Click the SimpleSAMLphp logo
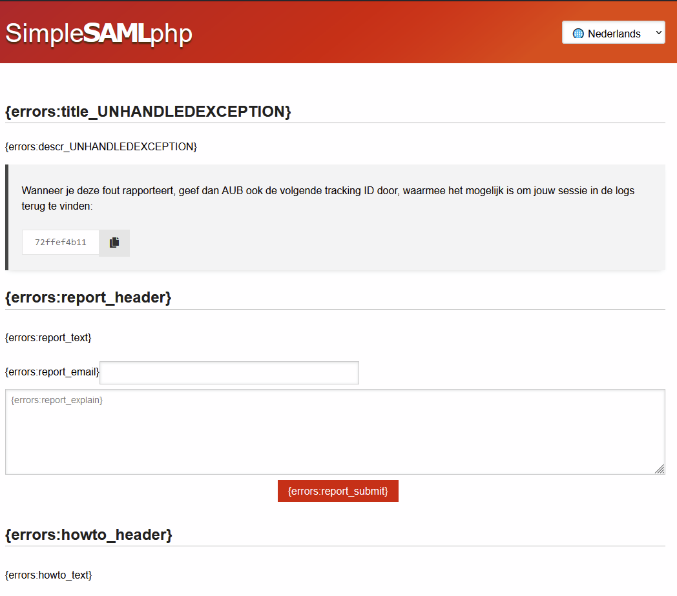The width and height of the screenshot is (677, 596). click(x=98, y=33)
